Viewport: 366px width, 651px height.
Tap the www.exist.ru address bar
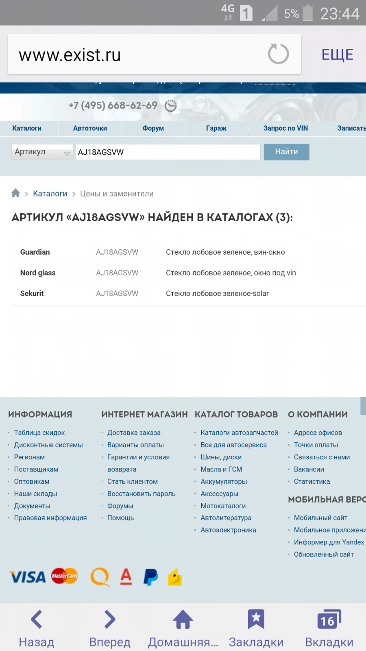(155, 54)
